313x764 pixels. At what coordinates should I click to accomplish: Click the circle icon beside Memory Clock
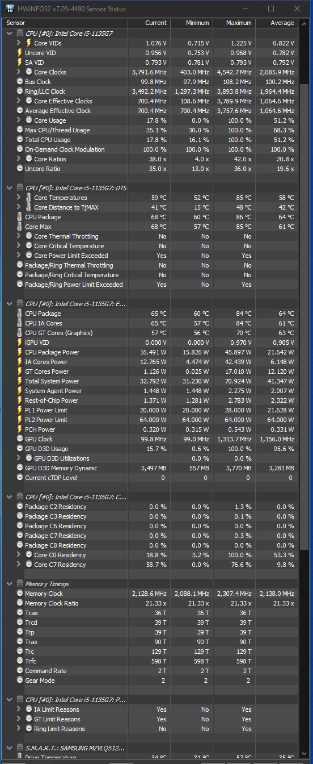[20, 594]
